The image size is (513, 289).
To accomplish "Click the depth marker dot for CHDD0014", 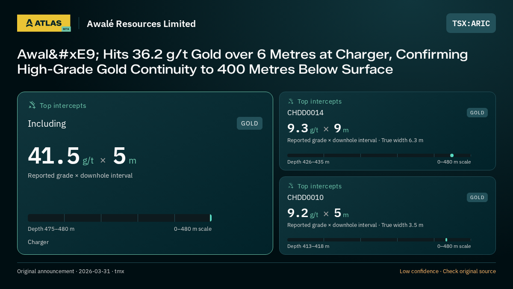I will 452,155.
